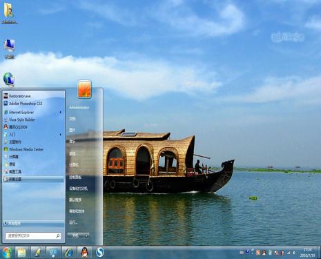Click the taskbar clock and date
Viewport: 321px width, 259px height.
(x=307, y=253)
